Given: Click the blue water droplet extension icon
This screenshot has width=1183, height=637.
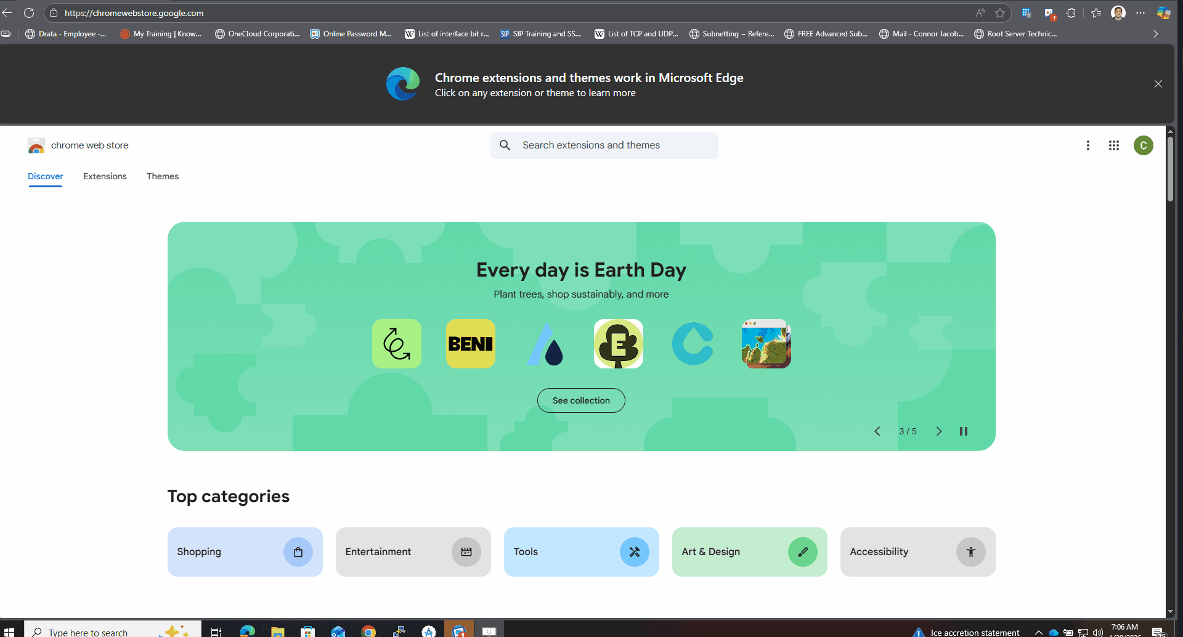Looking at the screenshot, I should (545, 344).
